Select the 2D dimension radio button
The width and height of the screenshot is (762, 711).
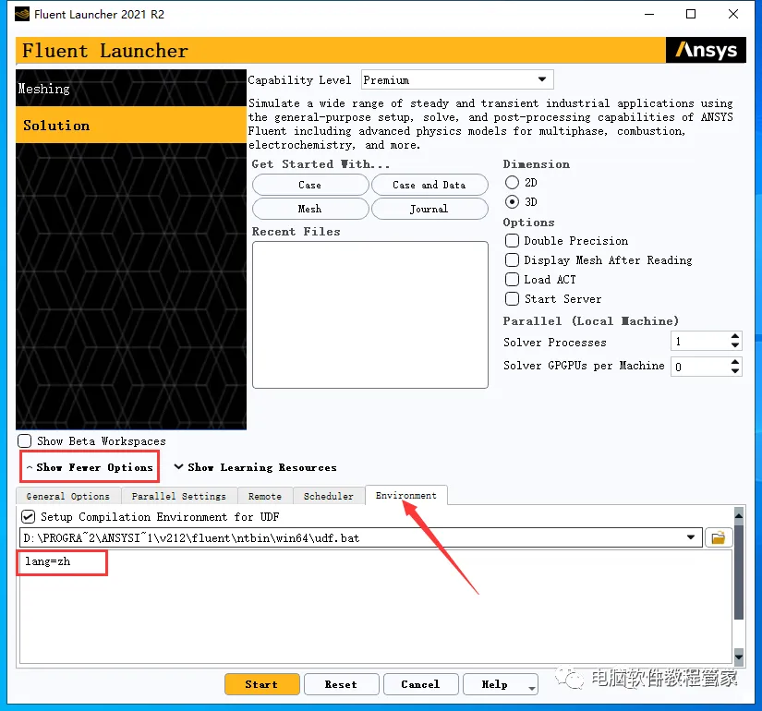tap(512, 183)
